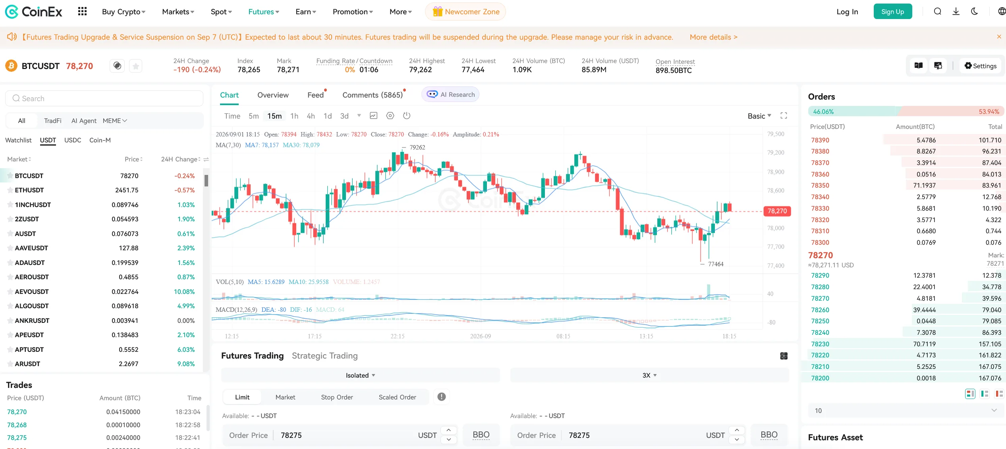Viewport: 1006px width, 449px height.
Task: Expand the Earn menu
Action: [x=306, y=12]
